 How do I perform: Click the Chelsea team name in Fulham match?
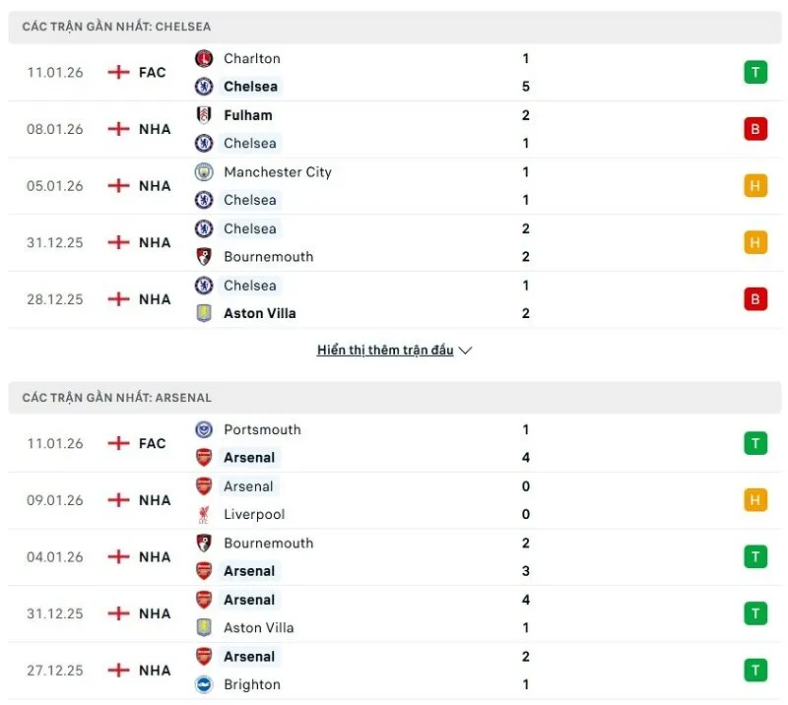(250, 143)
